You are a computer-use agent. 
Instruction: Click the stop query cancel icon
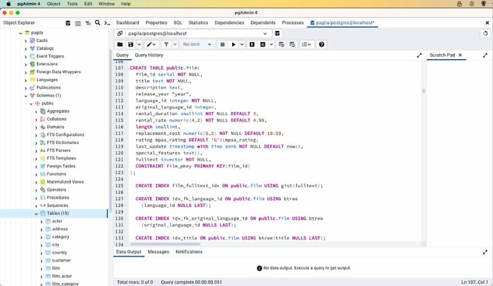(222, 44)
